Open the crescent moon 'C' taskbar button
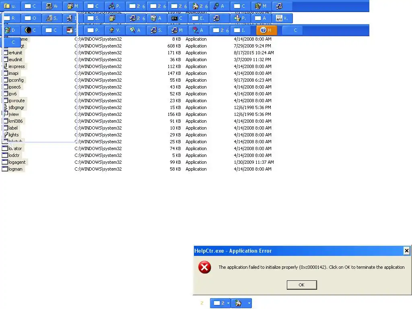 (31, 30)
